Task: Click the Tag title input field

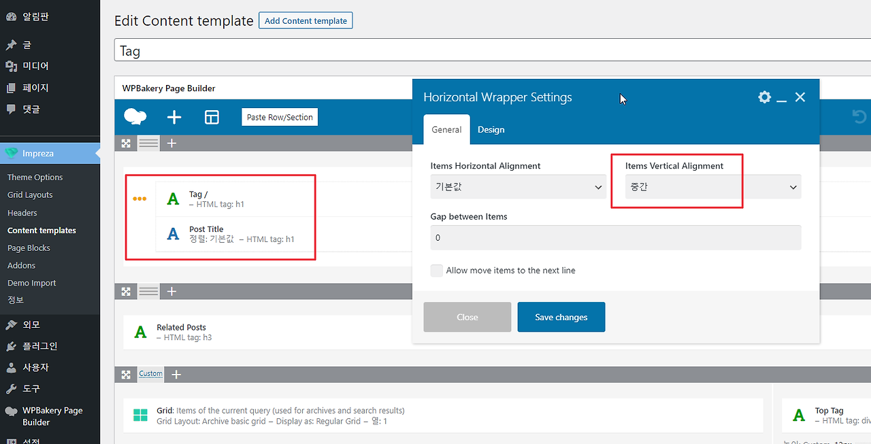Action: coord(493,50)
